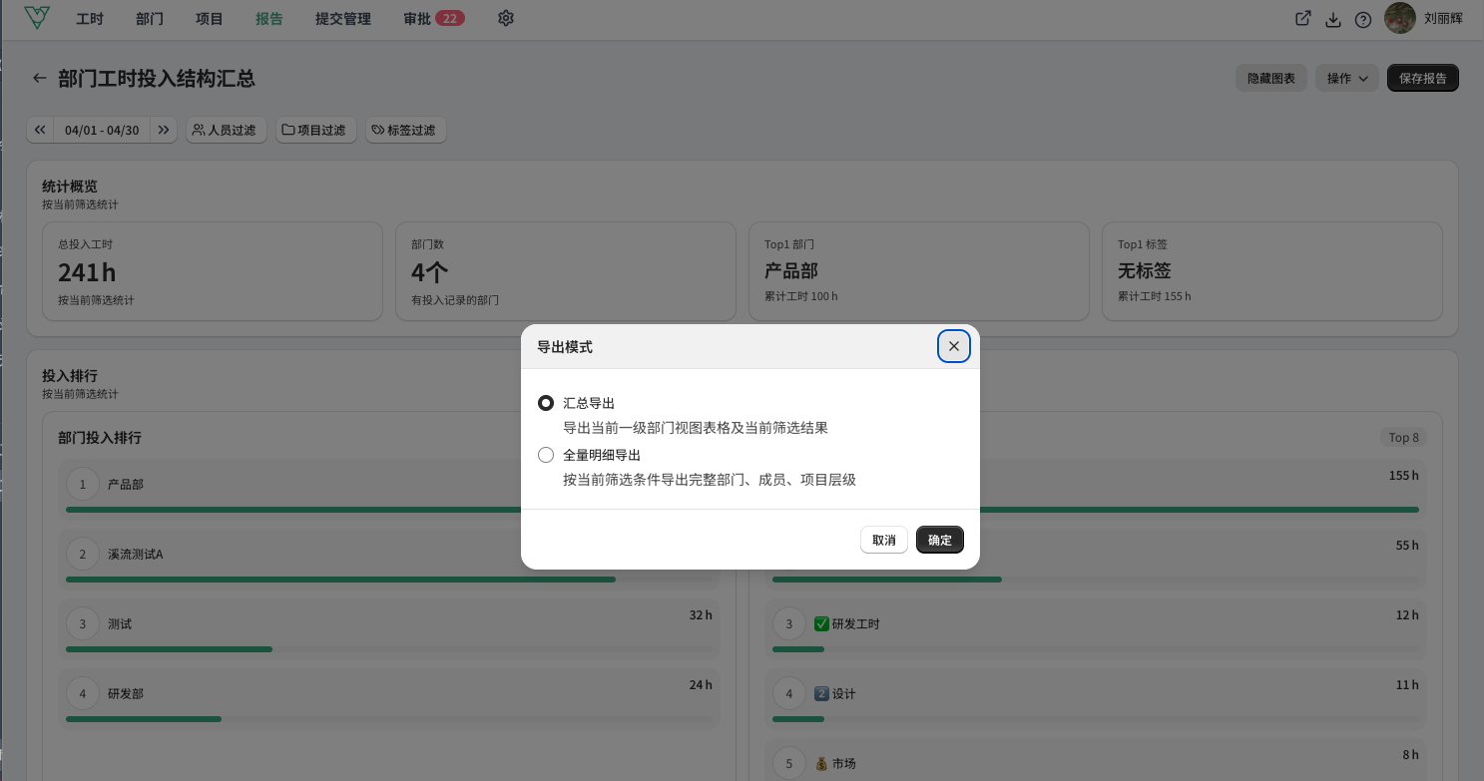Click 取消 to cancel export
The height and width of the screenshot is (781, 1484).
[x=884, y=540]
